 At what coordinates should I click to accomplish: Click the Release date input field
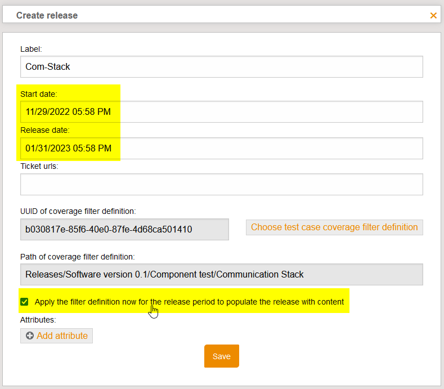(x=221, y=148)
